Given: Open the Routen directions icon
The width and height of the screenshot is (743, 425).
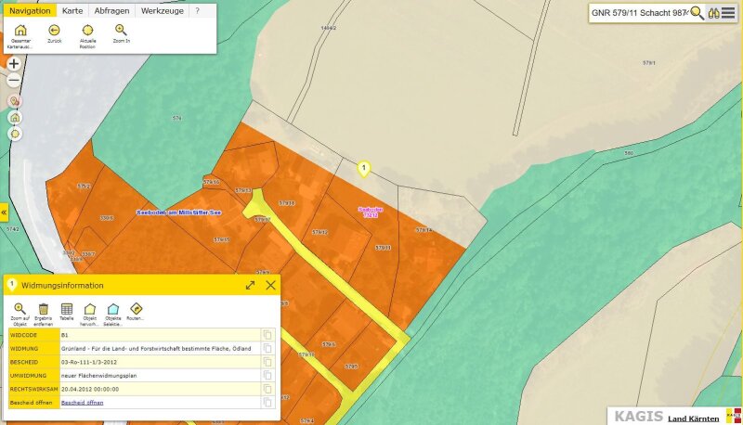Looking at the screenshot, I should [136, 309].
